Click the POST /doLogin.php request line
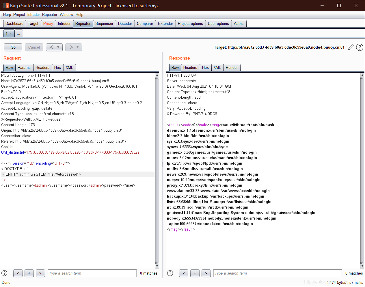 [26, 76]
